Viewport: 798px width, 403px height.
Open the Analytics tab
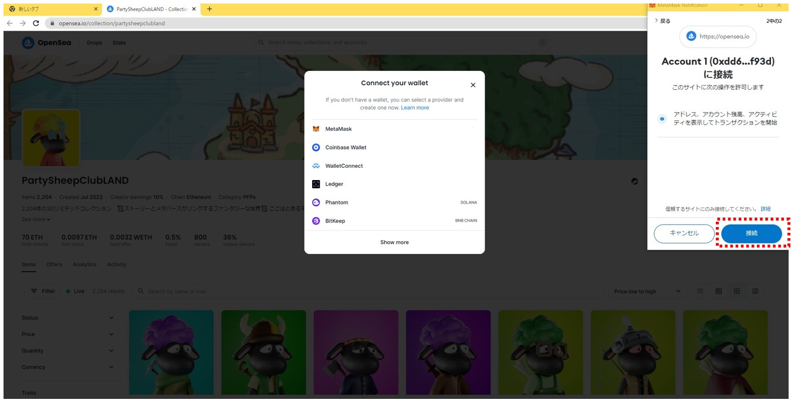pos(84,265)
